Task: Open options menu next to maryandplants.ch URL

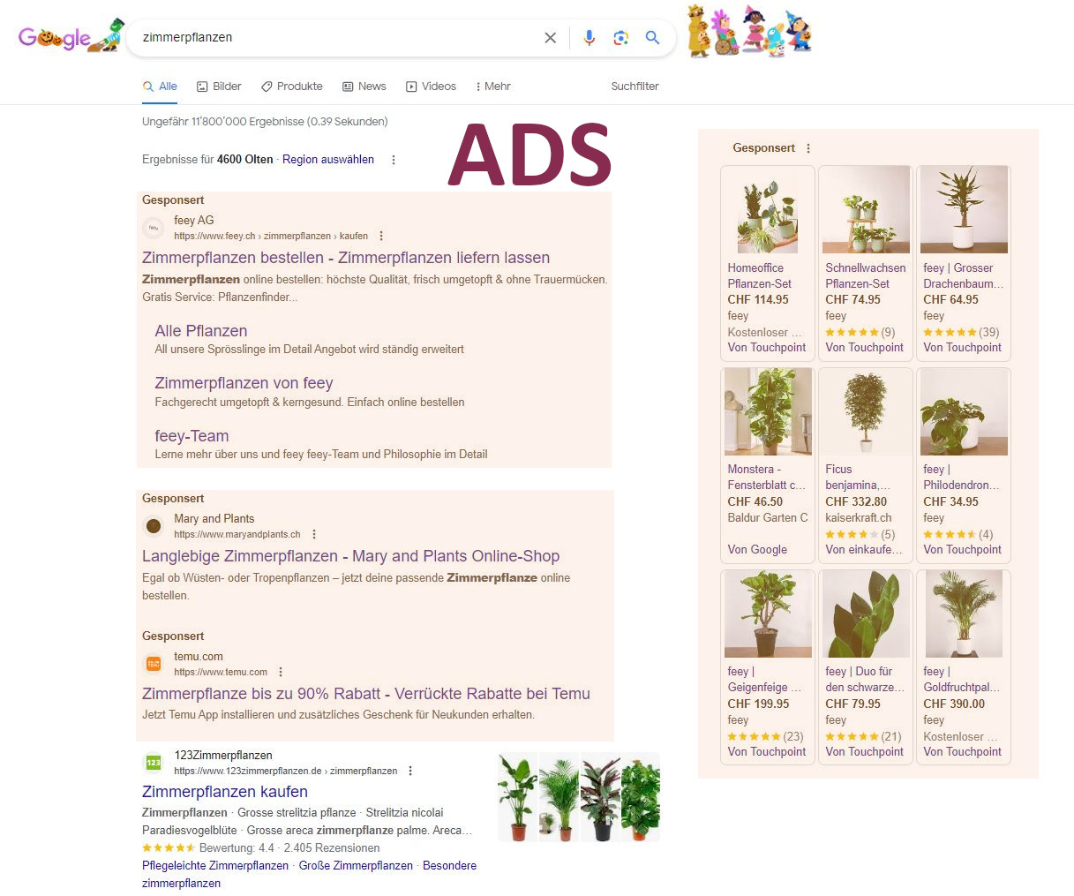Action: coord(314,534)
